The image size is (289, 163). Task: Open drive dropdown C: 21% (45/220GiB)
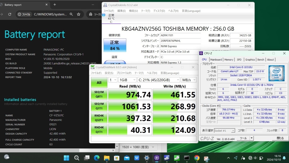click(x=159, y=80)
